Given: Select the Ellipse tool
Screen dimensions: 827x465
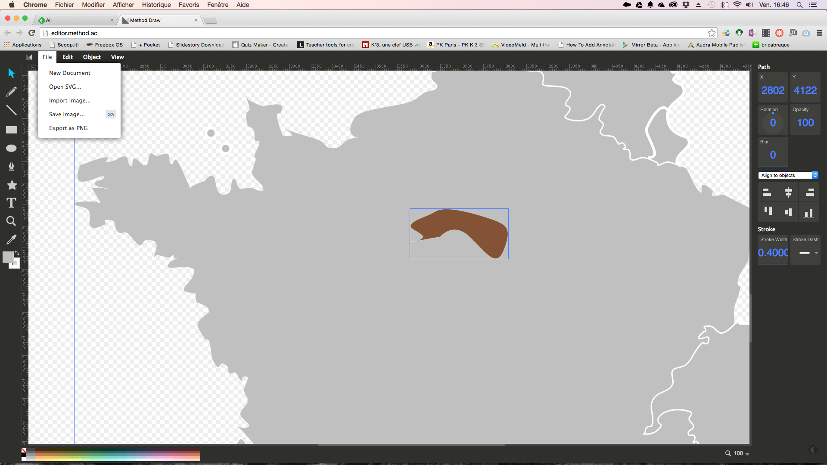Looking at the screenshot, I should (11, 148).
